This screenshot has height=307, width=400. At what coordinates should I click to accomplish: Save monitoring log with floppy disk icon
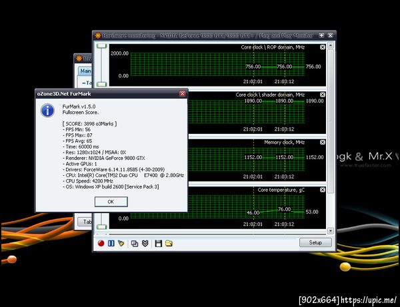pos(159,243)
